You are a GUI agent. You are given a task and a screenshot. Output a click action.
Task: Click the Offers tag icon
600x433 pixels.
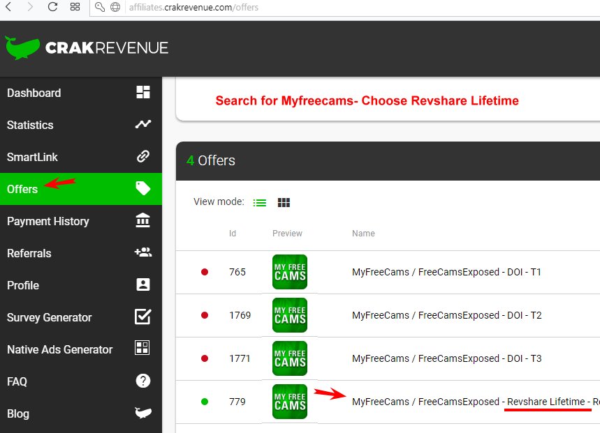(x=143, y=188)
